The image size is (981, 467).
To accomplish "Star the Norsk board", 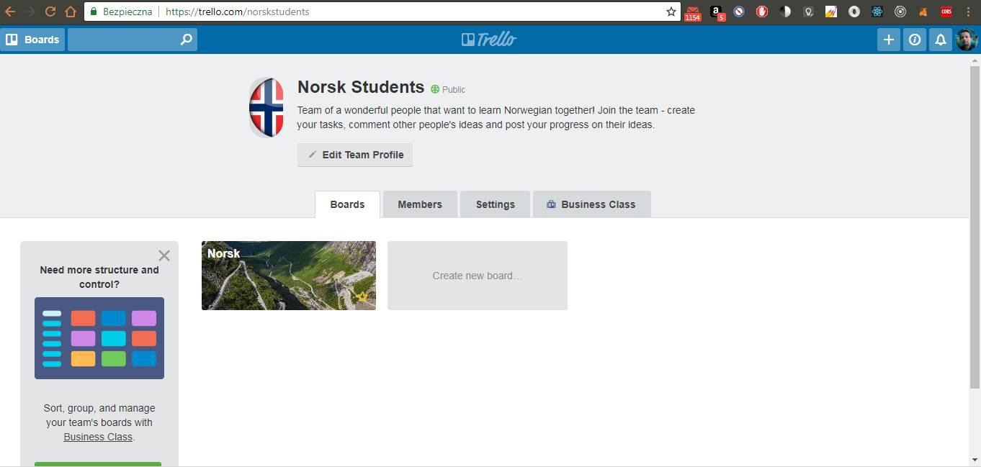I will click(x=362, y=296).
